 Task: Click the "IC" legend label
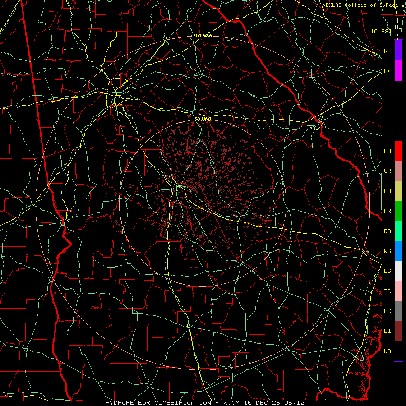388,291
